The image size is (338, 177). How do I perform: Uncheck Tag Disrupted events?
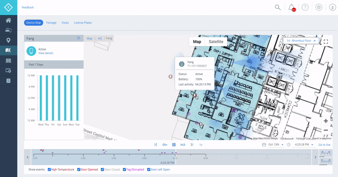124,169
